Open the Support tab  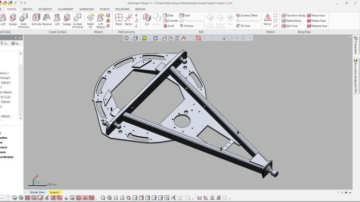click(54, 192)
